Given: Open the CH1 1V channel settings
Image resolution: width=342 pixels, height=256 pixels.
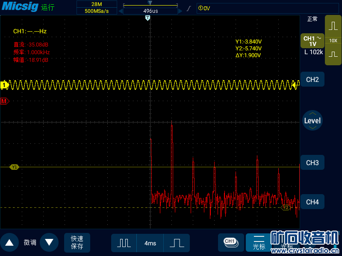Looking at the screenshot, I should 312,41.
